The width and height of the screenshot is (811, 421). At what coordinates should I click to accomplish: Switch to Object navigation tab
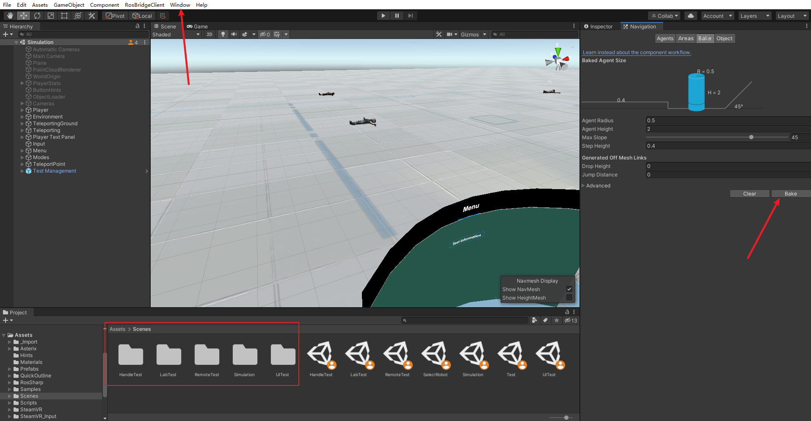coord(724,39)
